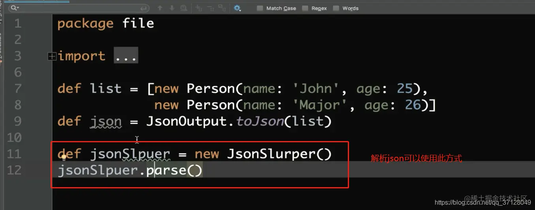Image resolution: width=535 pixels, height=210 pixels.
Task: Click 'toJson' method call on line 9
Action: tap(260, 121)
